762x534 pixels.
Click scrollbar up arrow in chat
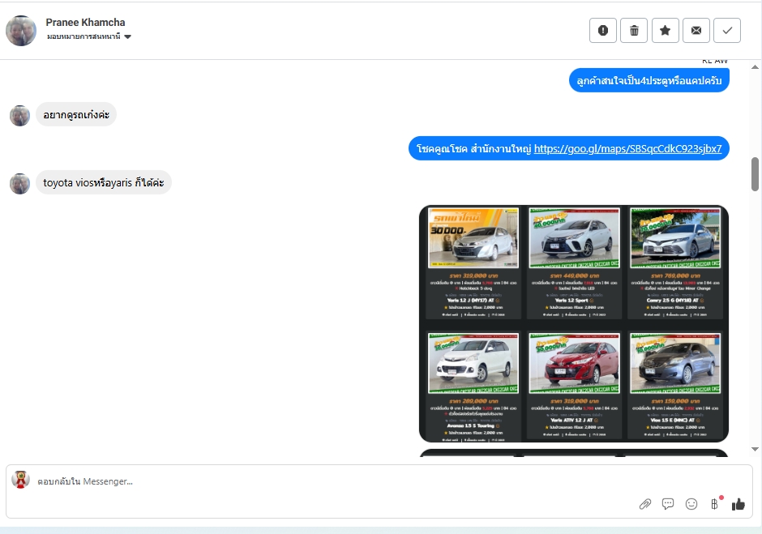point(755,67)
